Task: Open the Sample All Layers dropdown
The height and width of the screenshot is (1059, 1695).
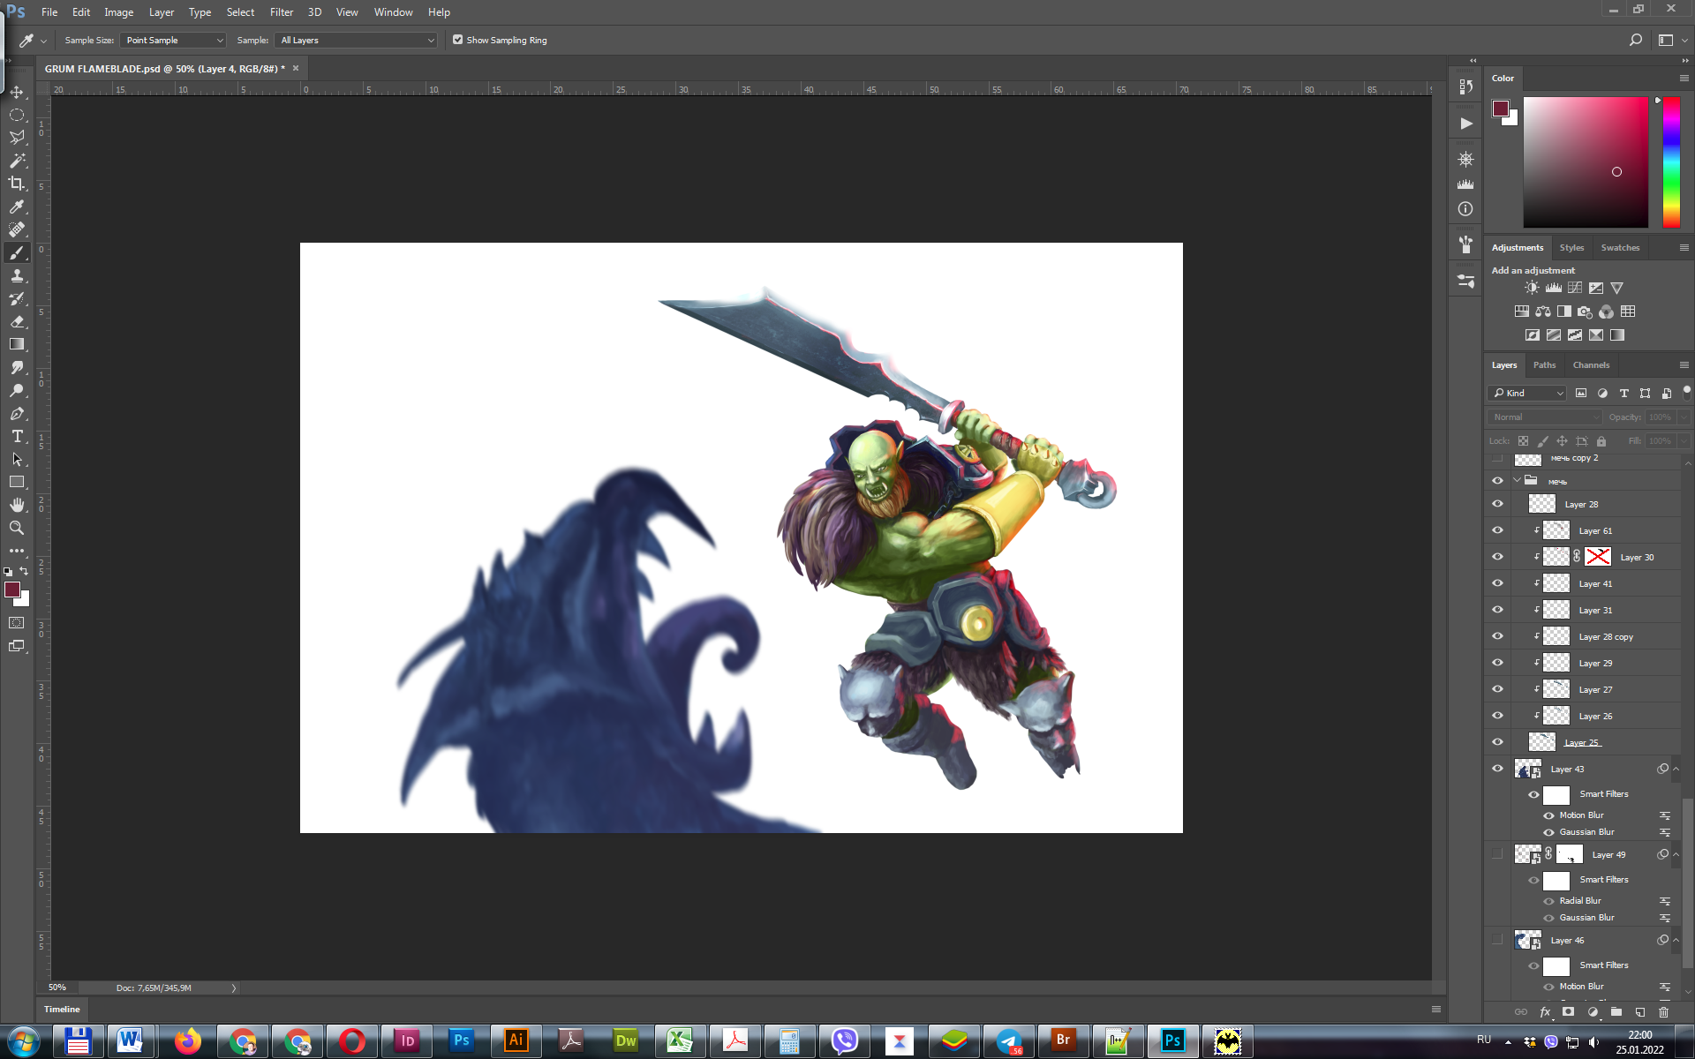Action: click(x=356, y=40)
